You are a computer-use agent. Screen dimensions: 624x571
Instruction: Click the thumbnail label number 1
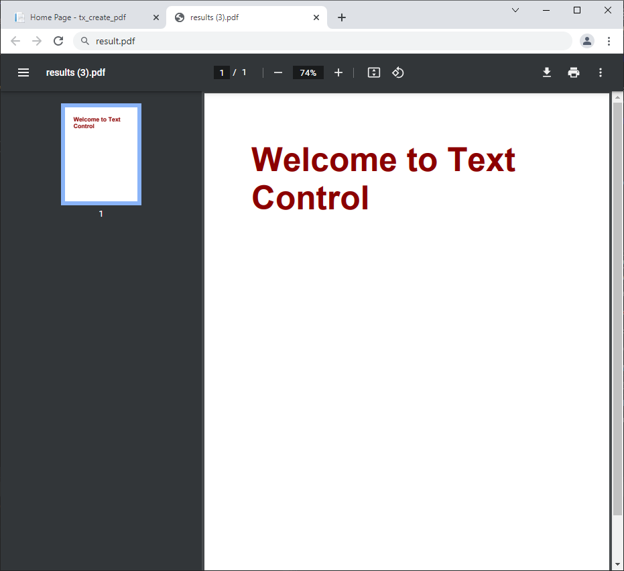pyautogui.click(x=101, y=214)
